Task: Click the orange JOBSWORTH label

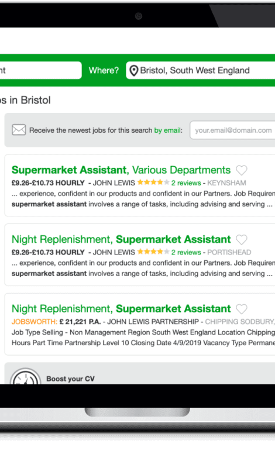Action: [35, 322]
